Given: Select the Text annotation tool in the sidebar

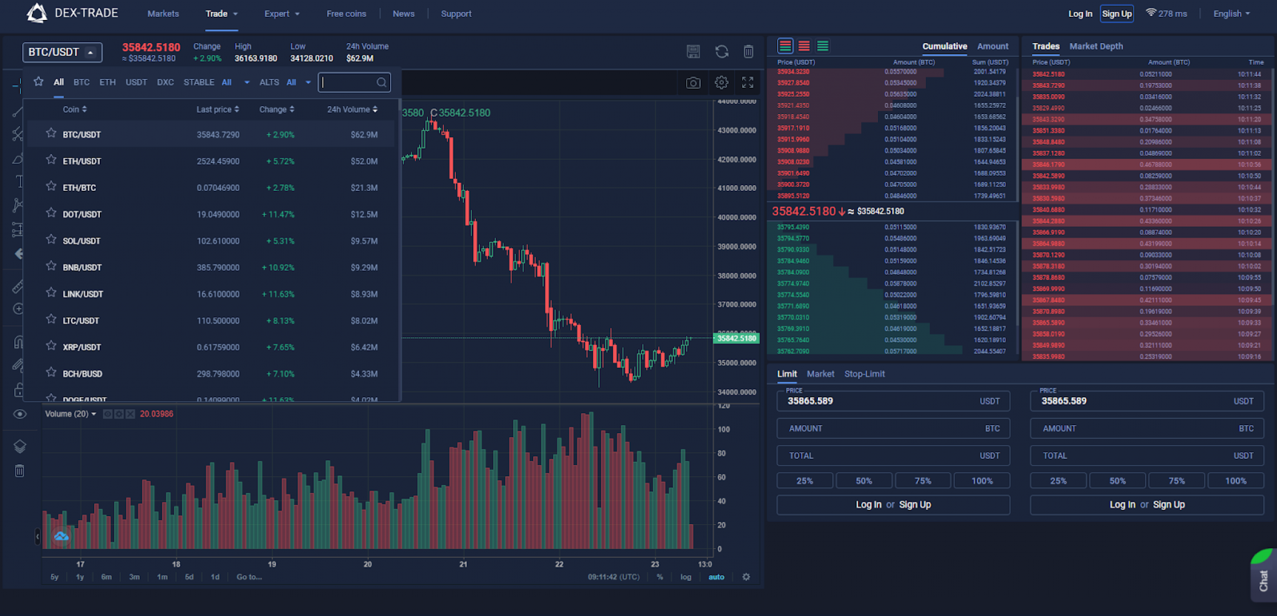Looking at the screenshot, I should pos(20,182).
